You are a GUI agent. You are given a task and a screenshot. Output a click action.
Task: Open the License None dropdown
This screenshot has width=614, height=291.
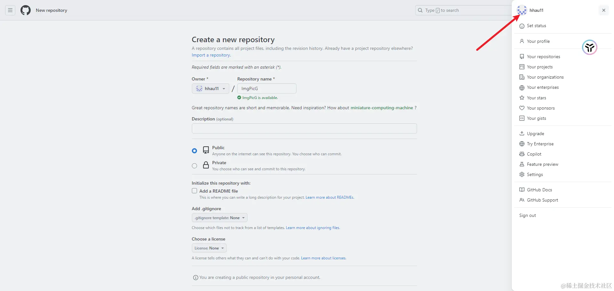(209, 248)
